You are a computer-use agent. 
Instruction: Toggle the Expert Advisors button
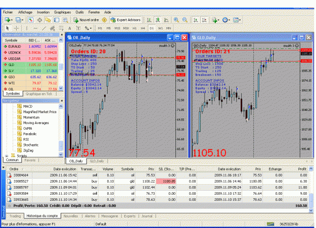[x=125, y=20]
